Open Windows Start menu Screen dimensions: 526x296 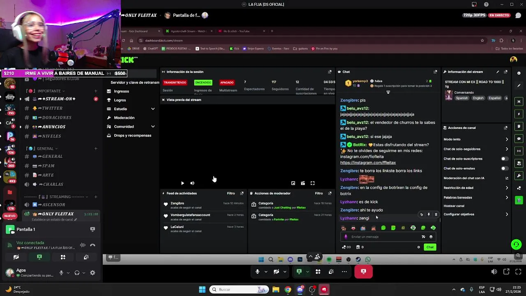click(202, 289)
